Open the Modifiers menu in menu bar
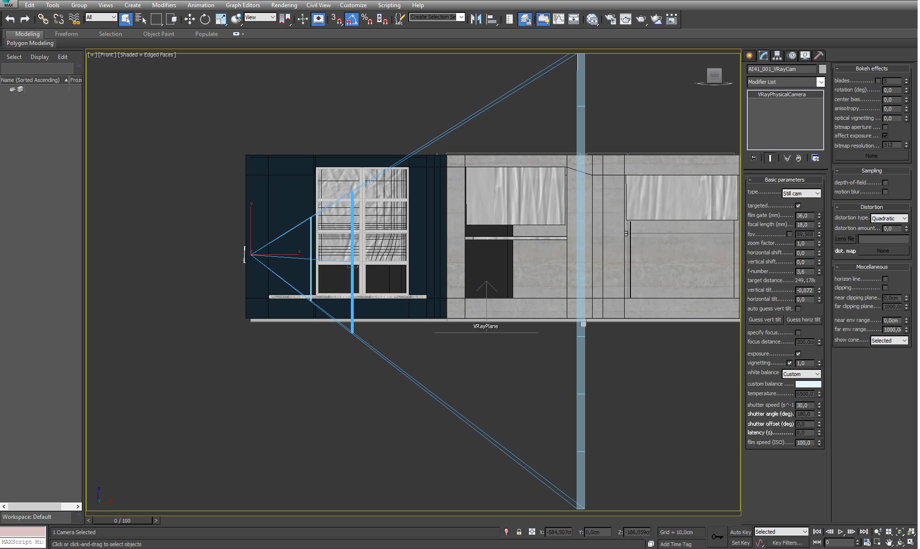The image size is (920, 549). tap(163, 5)
